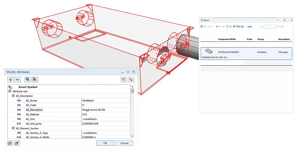Click the scroll up arrow in attributes list
Screen dimensions: 294x153
(x=133, y=87)
